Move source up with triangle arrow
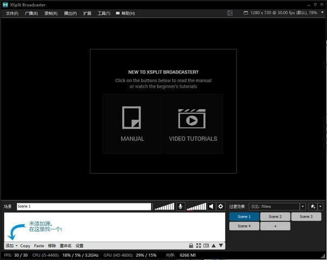Image resolution: width=327 pixels, height=260 pixels. tap(214, 246)
